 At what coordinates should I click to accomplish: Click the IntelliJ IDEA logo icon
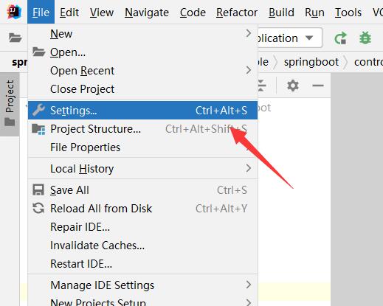(14, 12)
